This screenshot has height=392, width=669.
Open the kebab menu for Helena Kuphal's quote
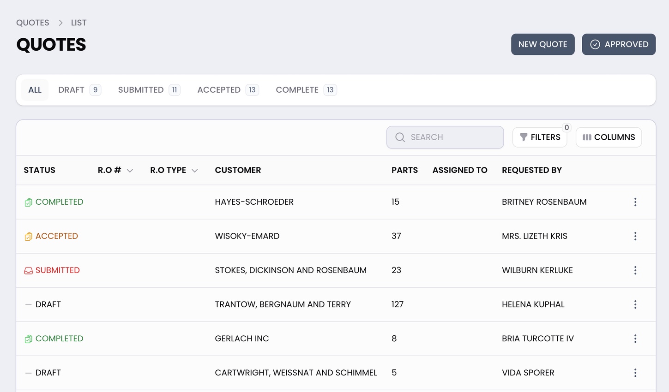tap(635, 304)
